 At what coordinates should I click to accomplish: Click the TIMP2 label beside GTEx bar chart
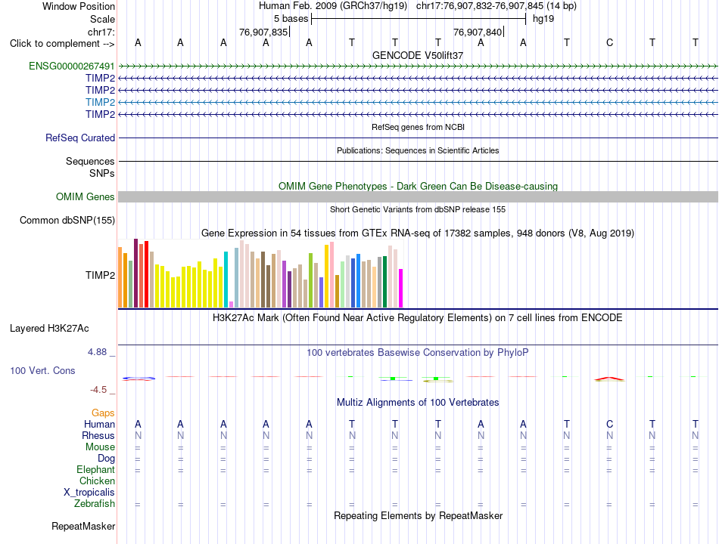tap(100, 275)
